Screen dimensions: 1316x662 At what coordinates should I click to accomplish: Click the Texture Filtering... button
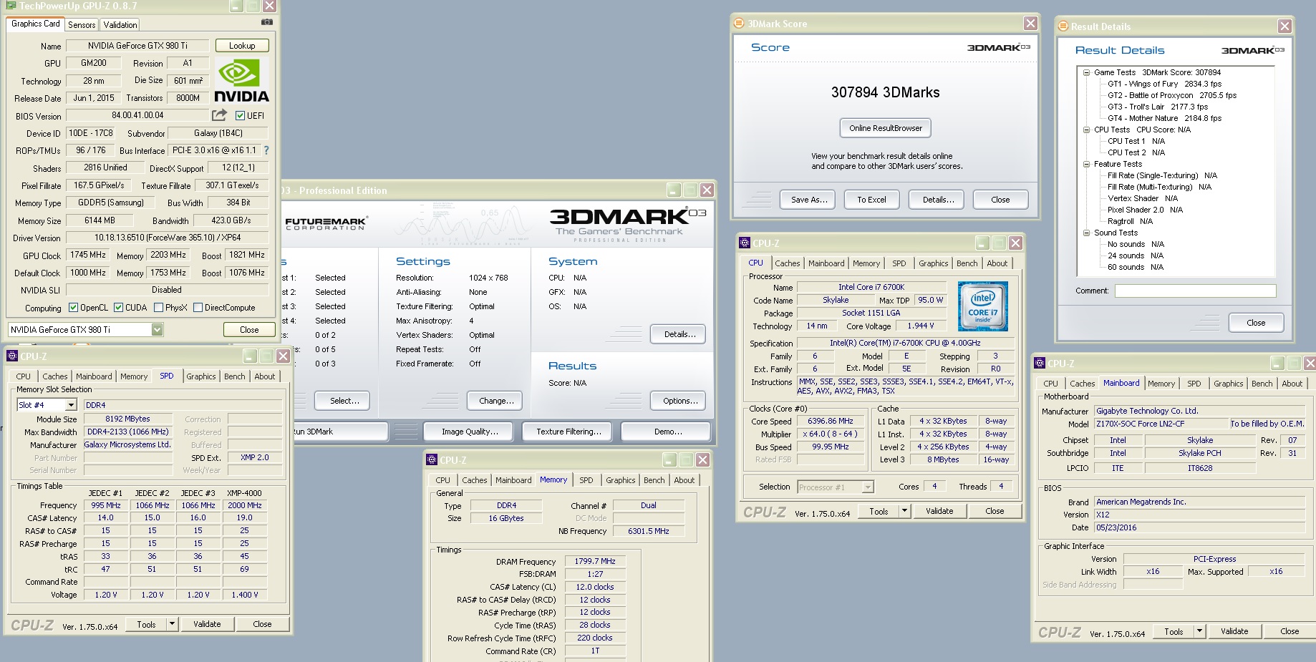coord(568,432)
